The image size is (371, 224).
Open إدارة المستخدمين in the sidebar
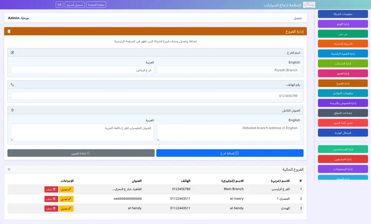(343, 149)
